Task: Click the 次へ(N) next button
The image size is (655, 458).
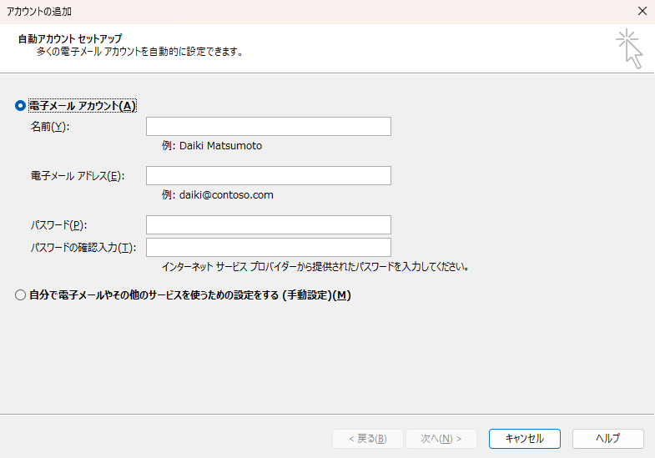Action: pos(441,439)
